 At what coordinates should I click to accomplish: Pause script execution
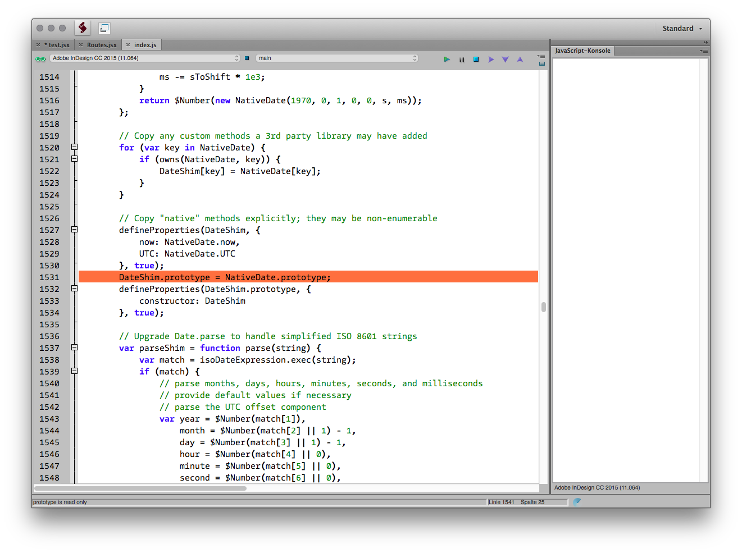pyautogui.click(x=462, y=59)
